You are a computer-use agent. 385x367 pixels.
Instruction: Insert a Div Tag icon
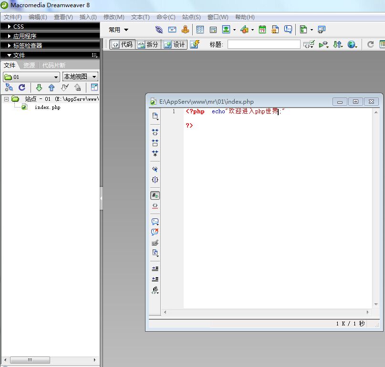point(213,30)
